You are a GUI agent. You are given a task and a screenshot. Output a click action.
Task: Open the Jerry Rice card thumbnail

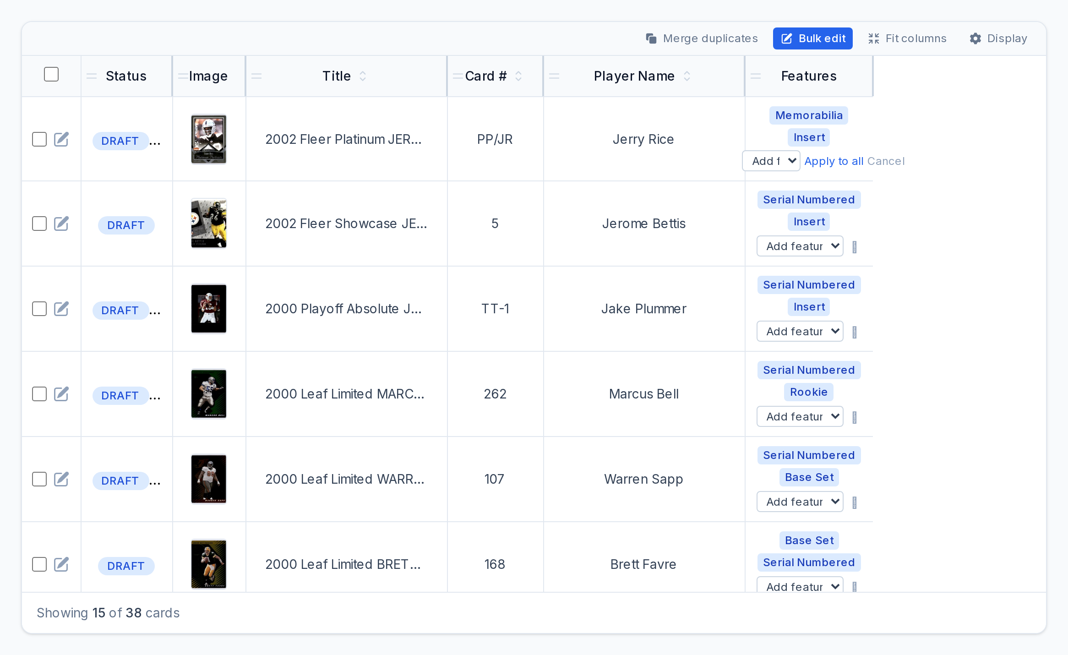pyautogui.click(x=209, y=139)
